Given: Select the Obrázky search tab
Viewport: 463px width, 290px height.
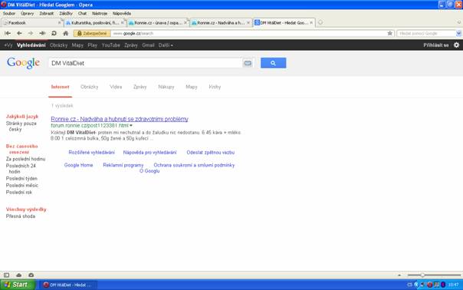Looking at the screenshot, I should 89,87.
